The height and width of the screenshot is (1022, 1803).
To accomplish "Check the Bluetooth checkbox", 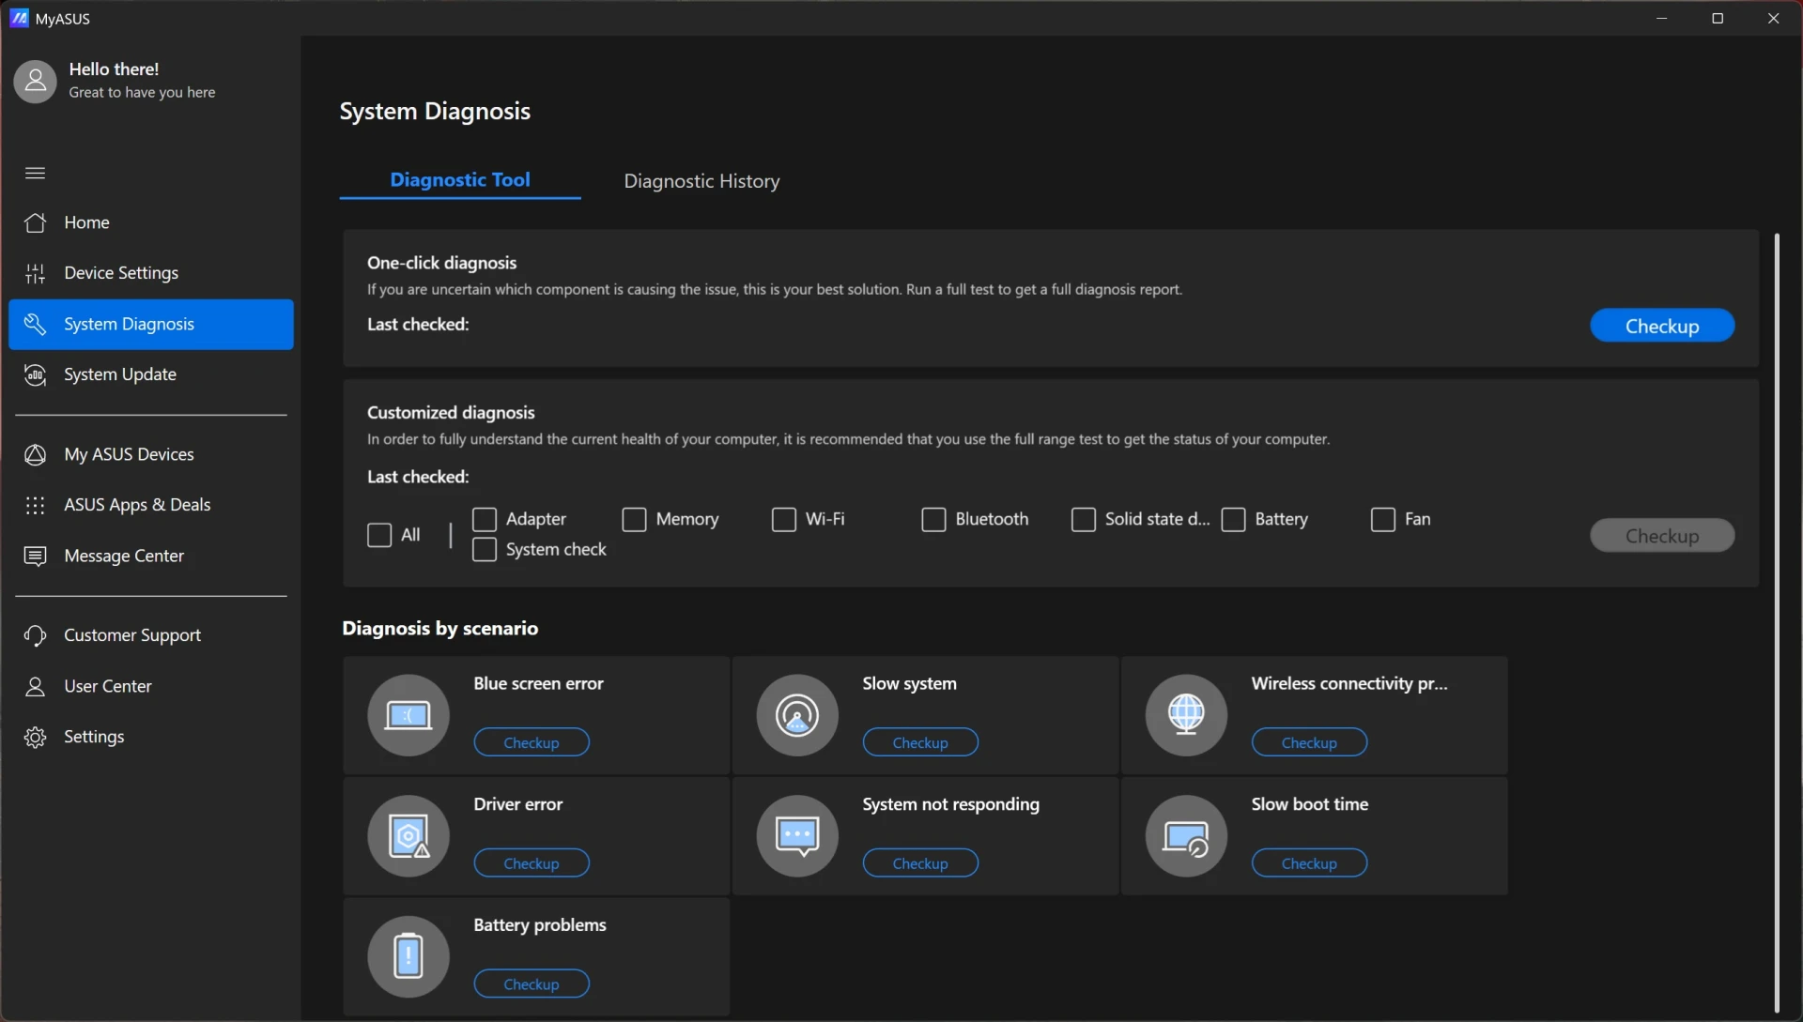I will tap(933, 519).
